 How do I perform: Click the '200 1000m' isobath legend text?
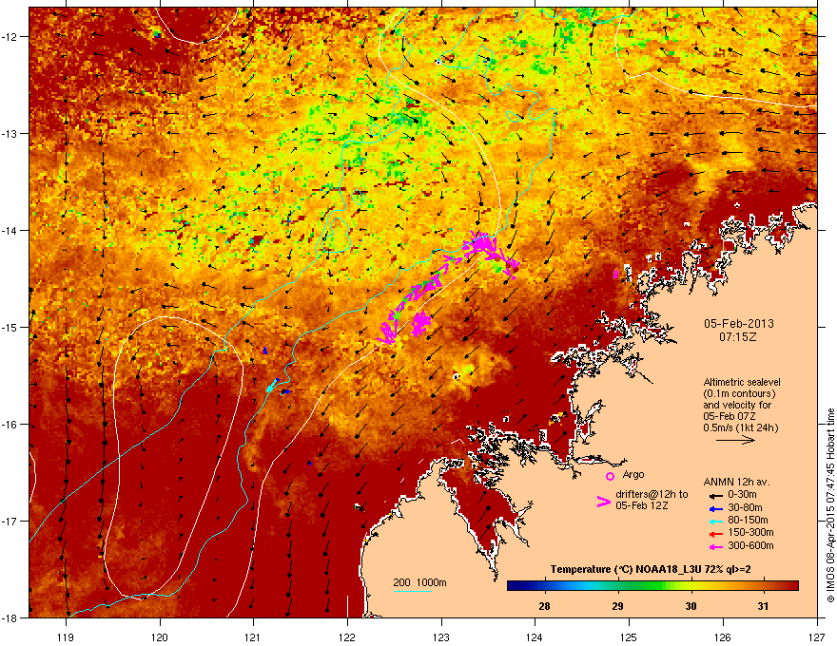coord(420,582)
